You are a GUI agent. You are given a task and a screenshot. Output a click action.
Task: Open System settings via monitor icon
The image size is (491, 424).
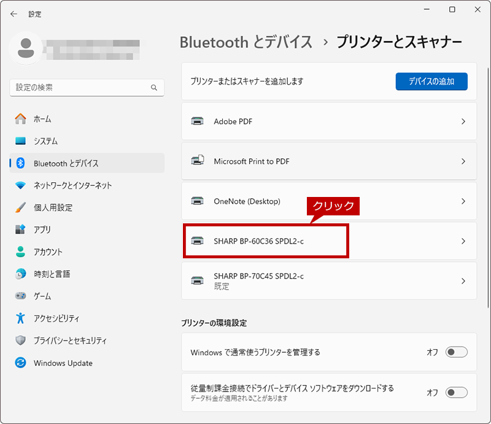point(21,141)
